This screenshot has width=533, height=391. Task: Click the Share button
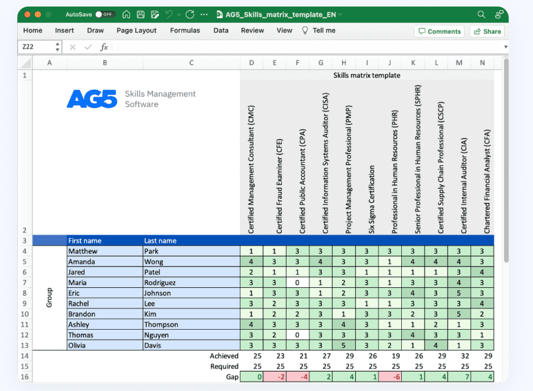coord(487,31)
